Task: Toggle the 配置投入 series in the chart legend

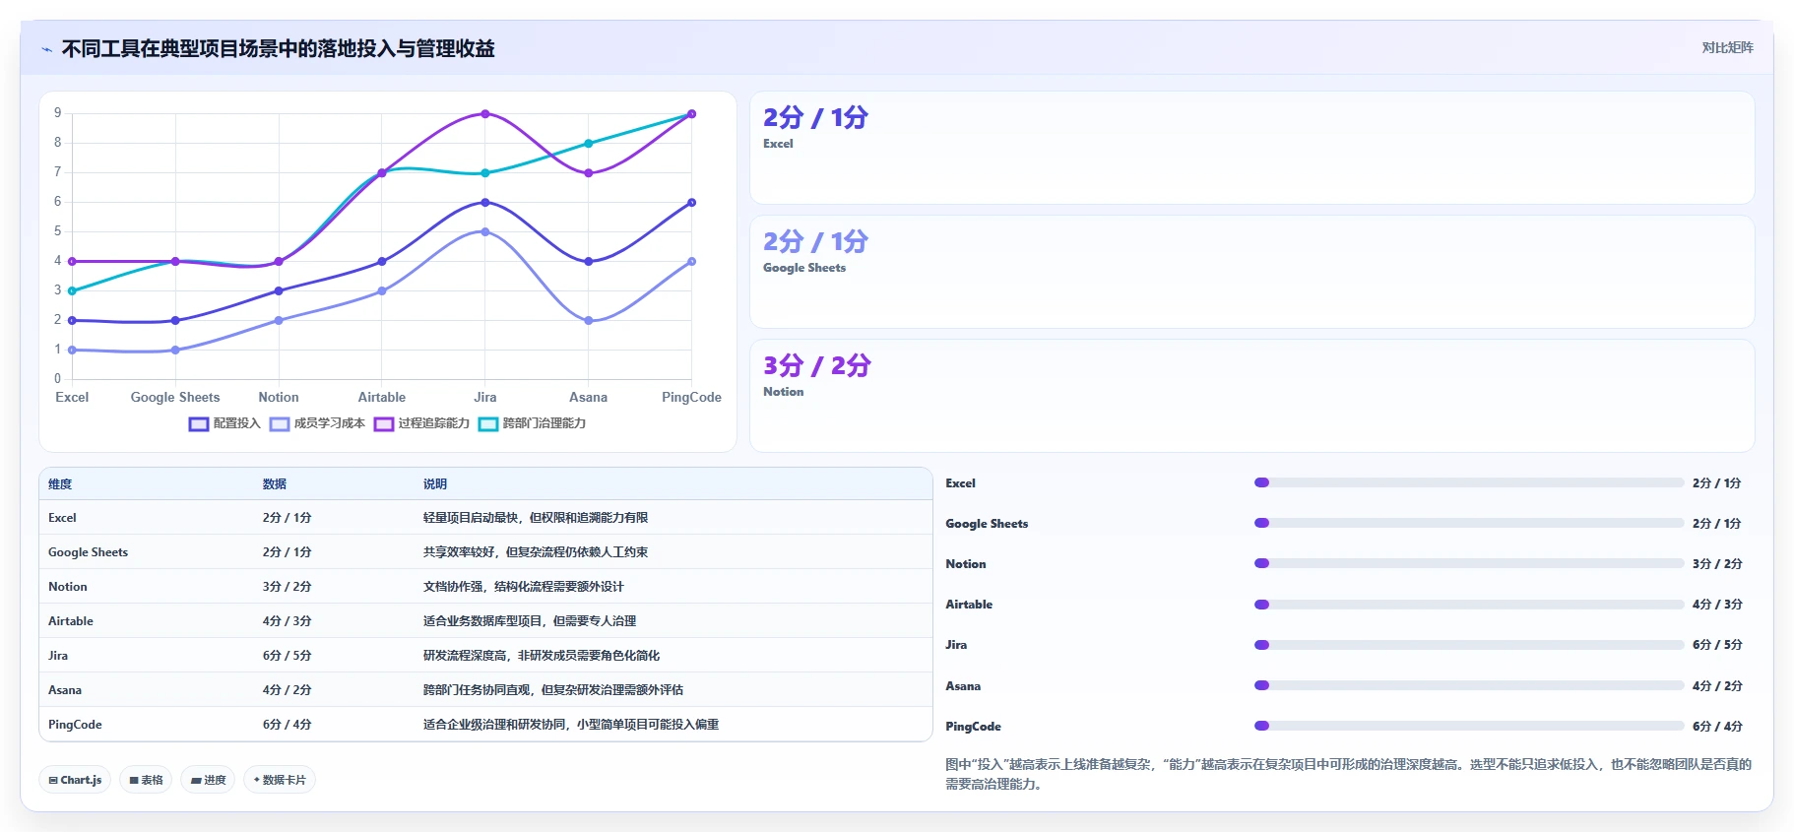Action: [225, 423]
